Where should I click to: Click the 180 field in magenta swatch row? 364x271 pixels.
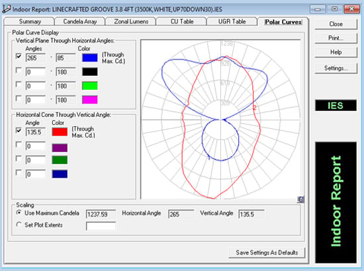click(x=66, y=100)
